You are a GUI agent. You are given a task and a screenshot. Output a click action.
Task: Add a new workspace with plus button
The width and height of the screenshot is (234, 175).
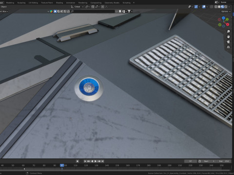coord(134,3)
